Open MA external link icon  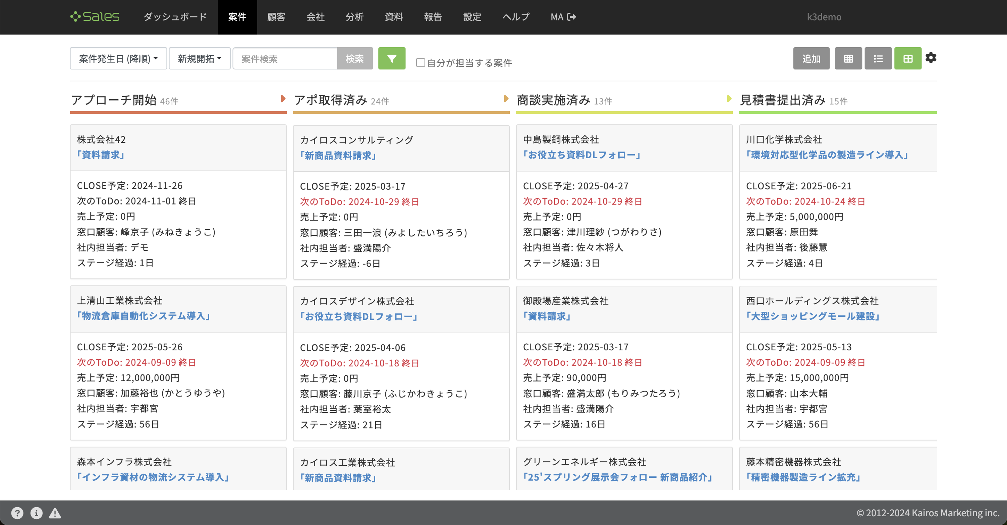[x=572, y=17]
